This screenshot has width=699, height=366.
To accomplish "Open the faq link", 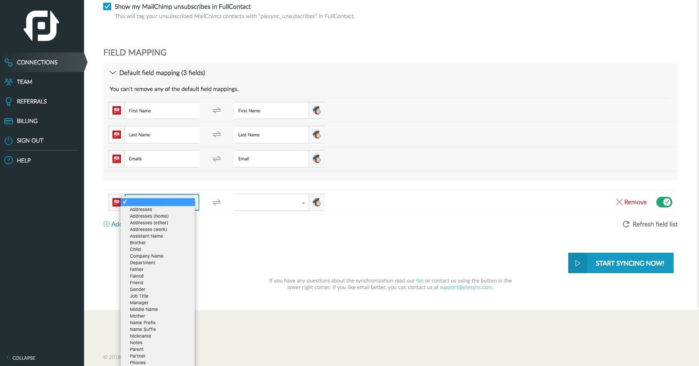I will [420, 281].
